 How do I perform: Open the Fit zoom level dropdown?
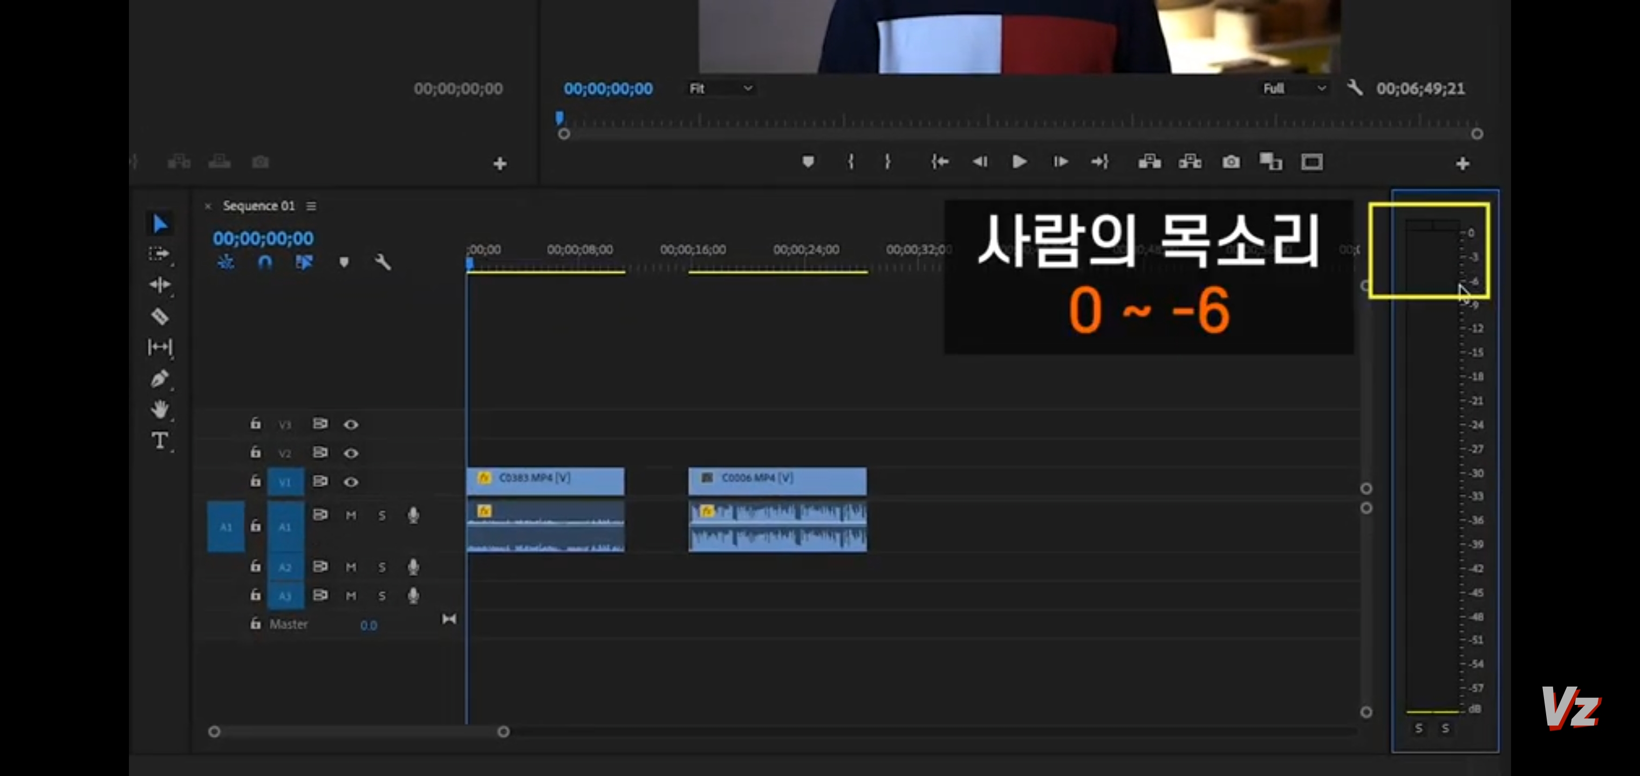click(x=721, y=88)
